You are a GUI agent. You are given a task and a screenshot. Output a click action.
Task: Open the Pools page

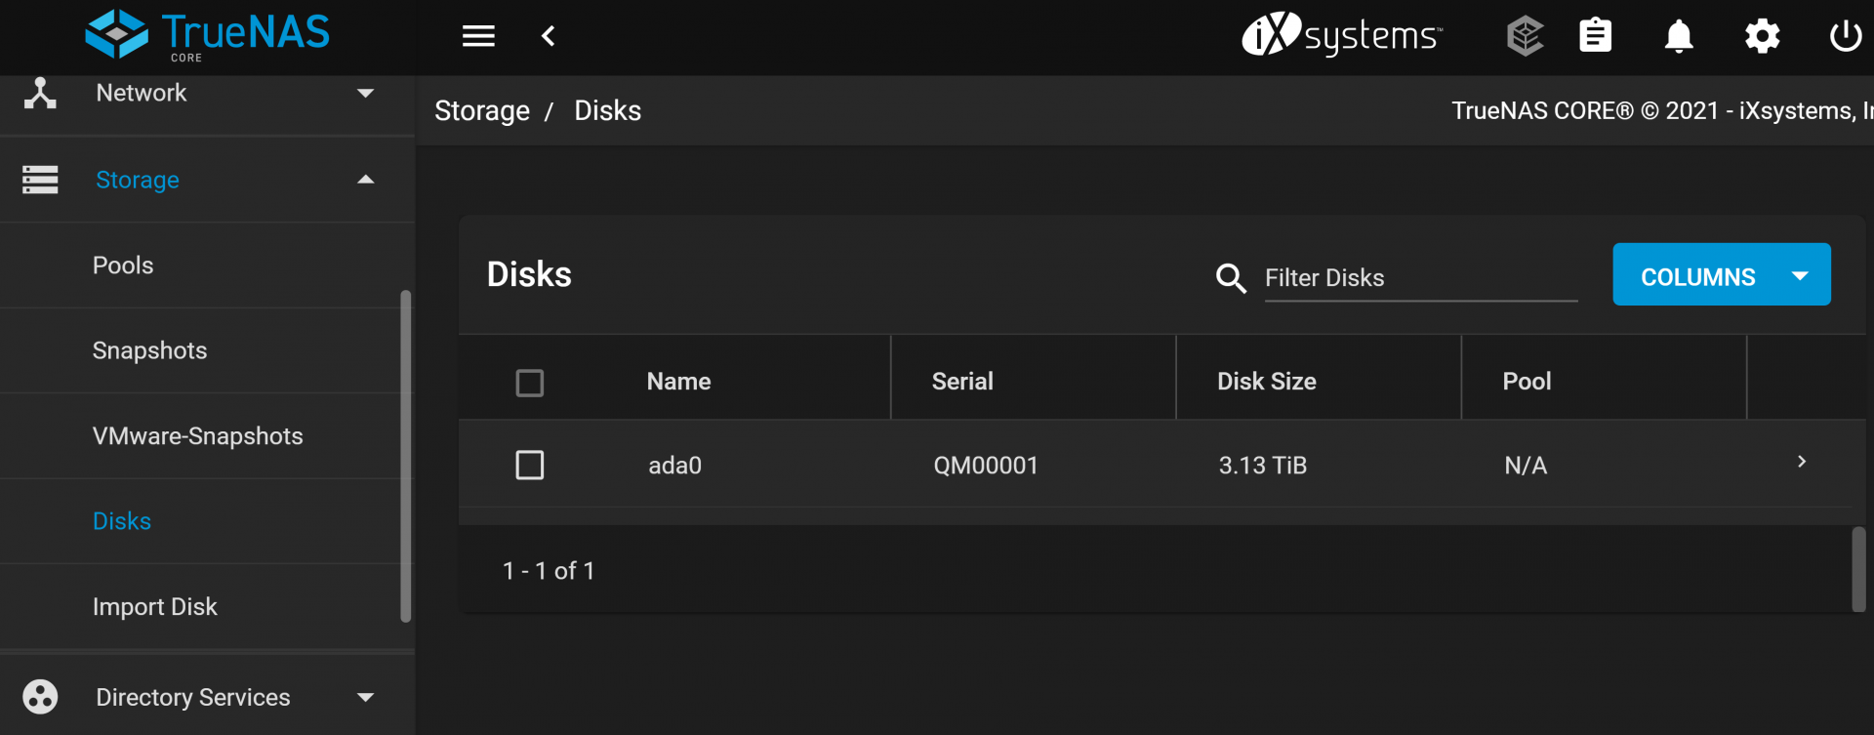pos(123,265)
